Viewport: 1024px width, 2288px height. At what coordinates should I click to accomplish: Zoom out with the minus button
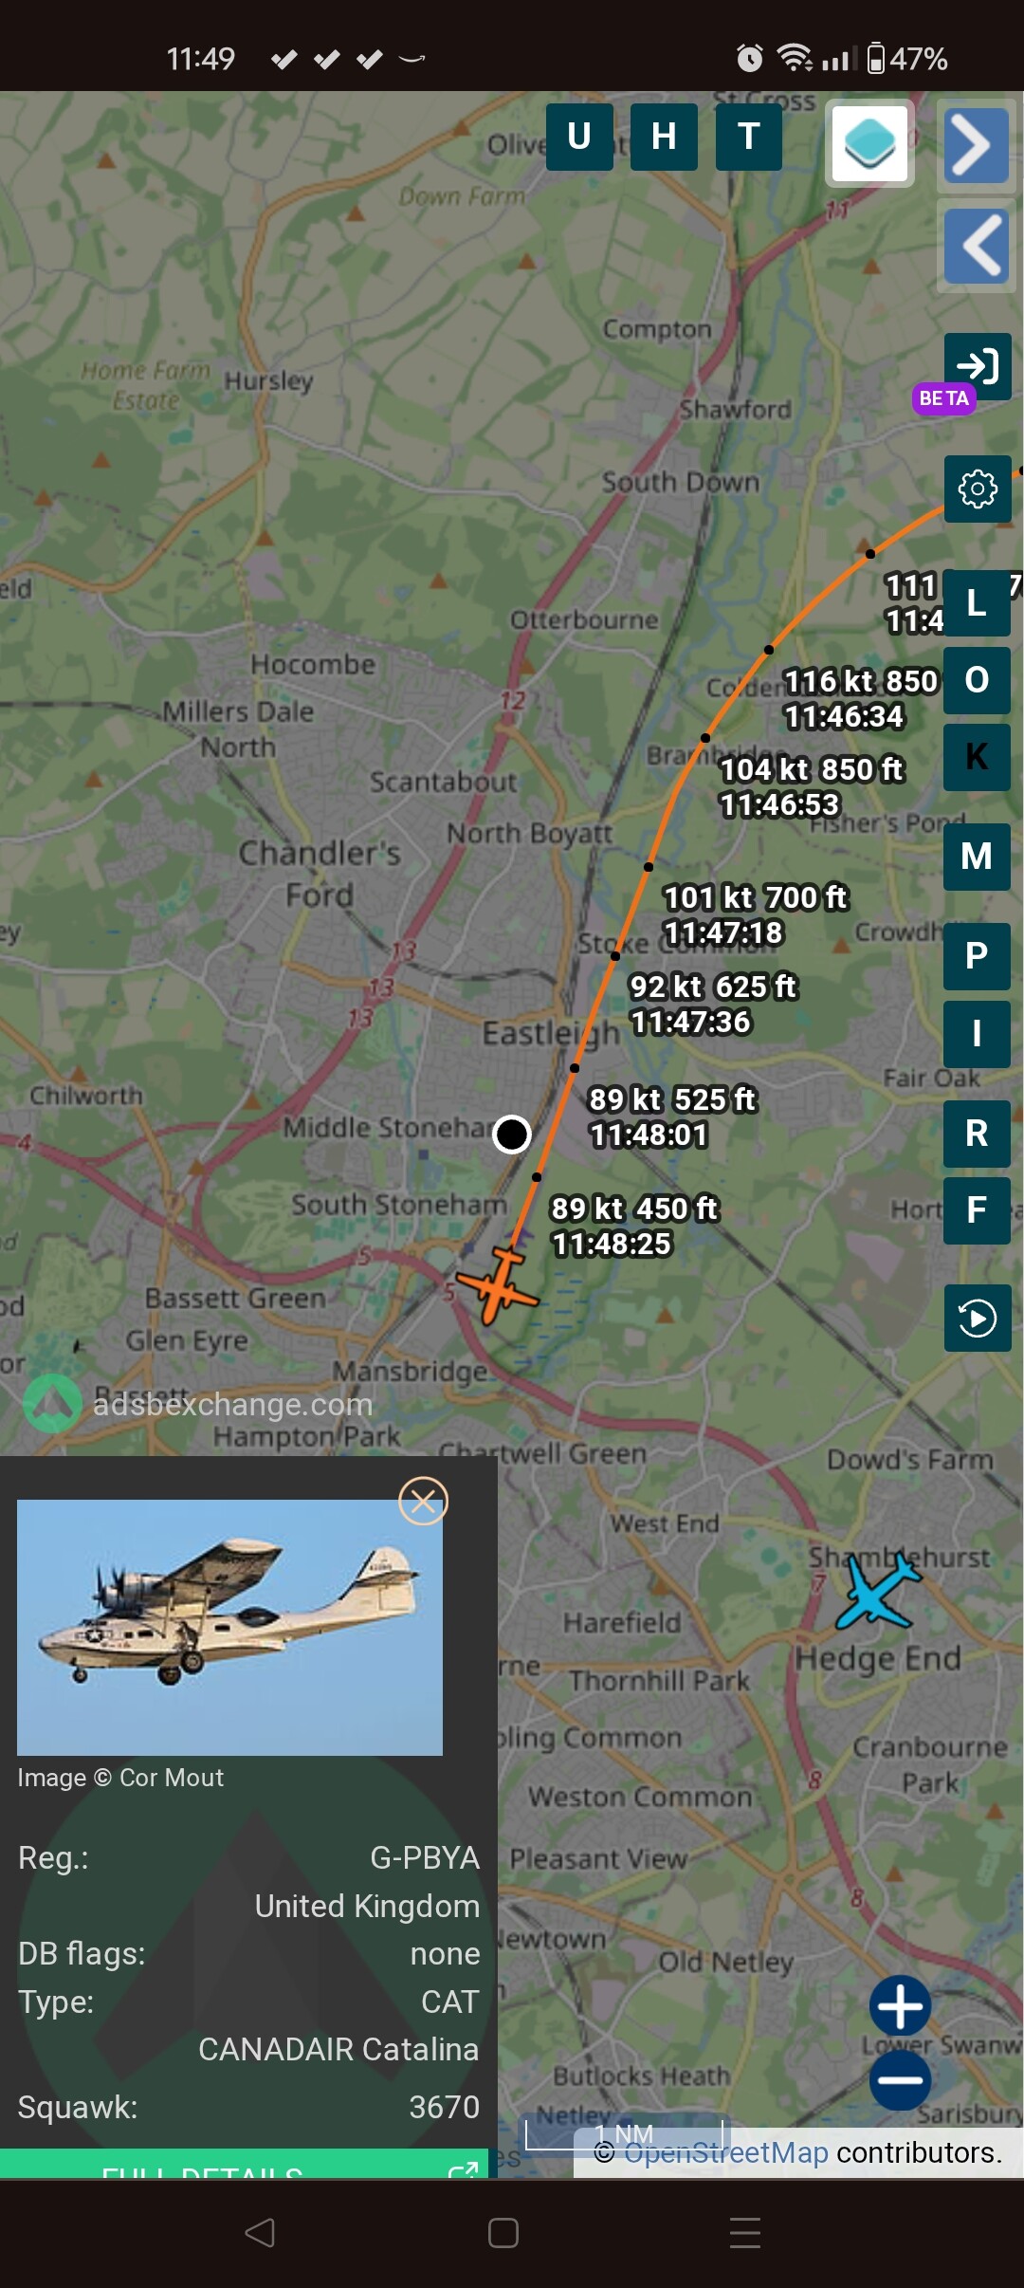click(x=901, y=2080)
